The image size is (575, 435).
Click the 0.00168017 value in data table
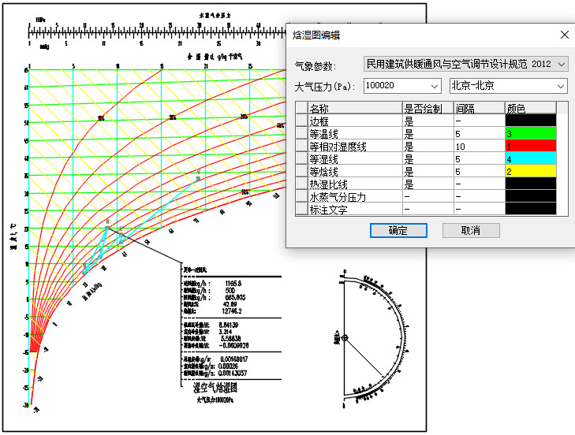pos(234,359)
